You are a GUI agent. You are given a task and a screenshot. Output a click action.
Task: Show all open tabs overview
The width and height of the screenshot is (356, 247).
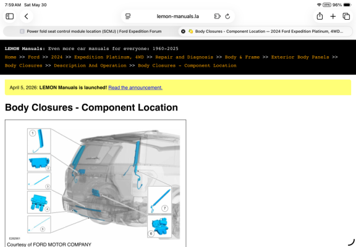pyautogui.click(x=346, y=16)
